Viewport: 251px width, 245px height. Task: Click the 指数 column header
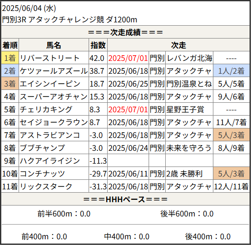(98, 45)
